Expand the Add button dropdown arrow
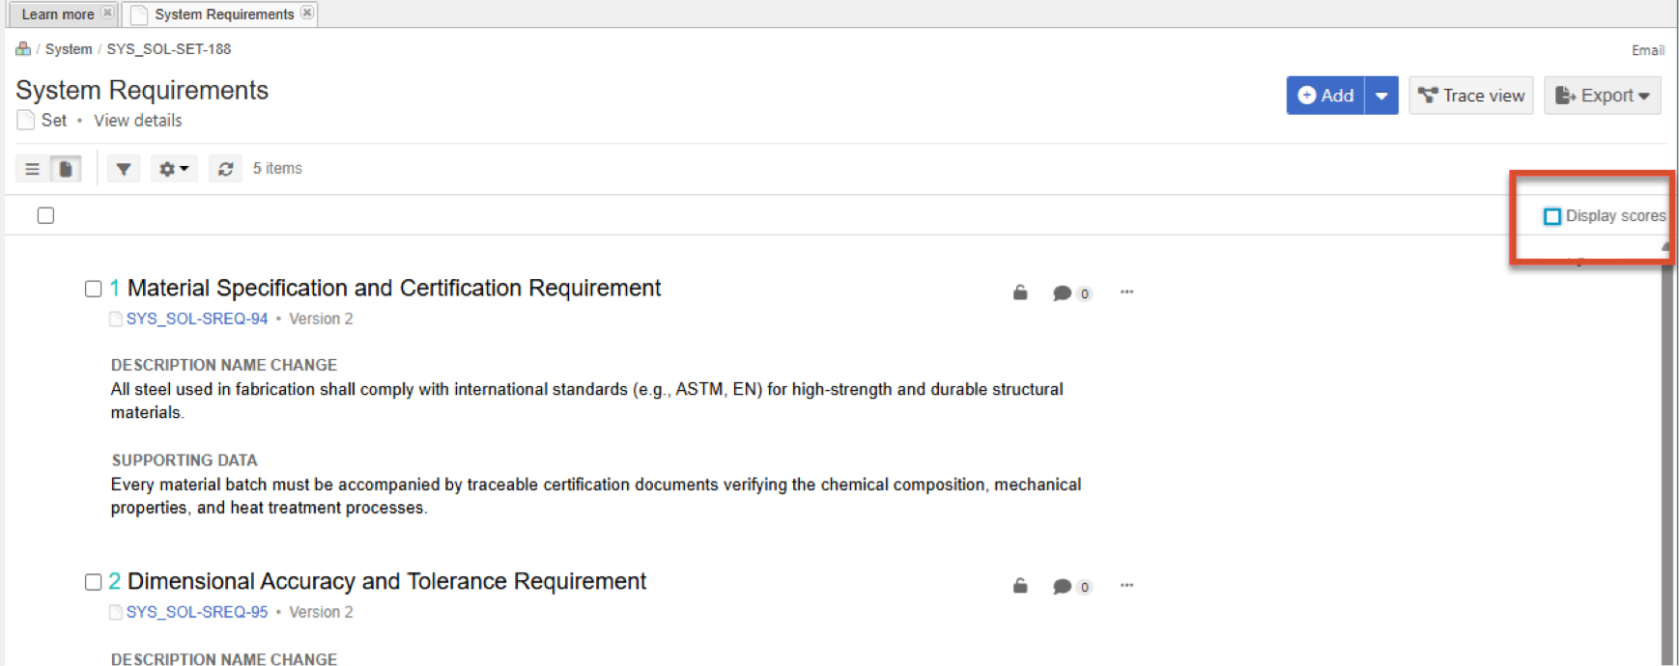This screenshot has width=1679, height=666. tap(1381, 96)
